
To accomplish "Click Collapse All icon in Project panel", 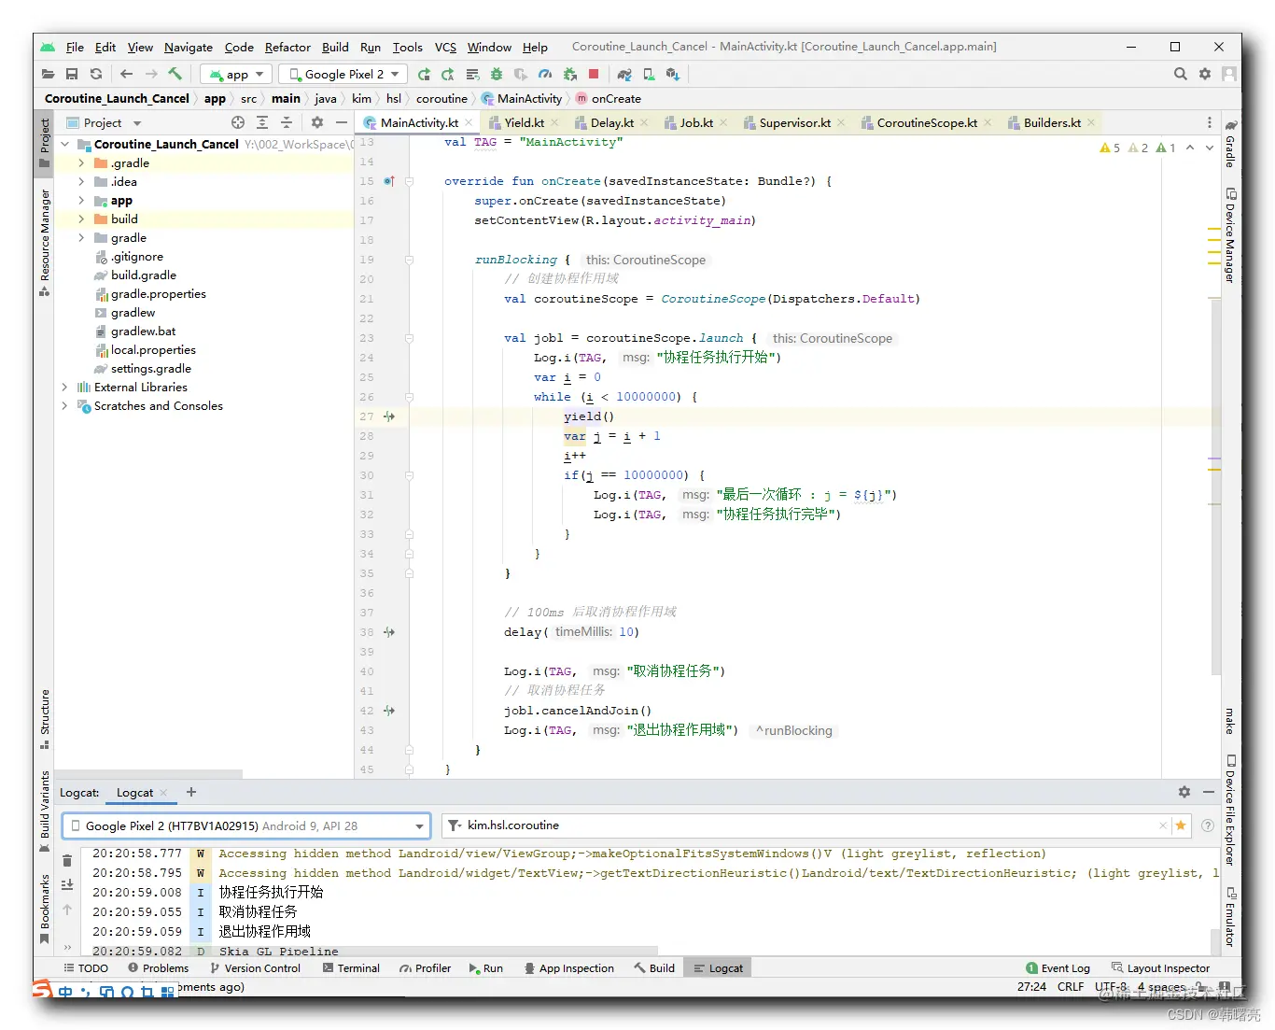I will (287, 122).
